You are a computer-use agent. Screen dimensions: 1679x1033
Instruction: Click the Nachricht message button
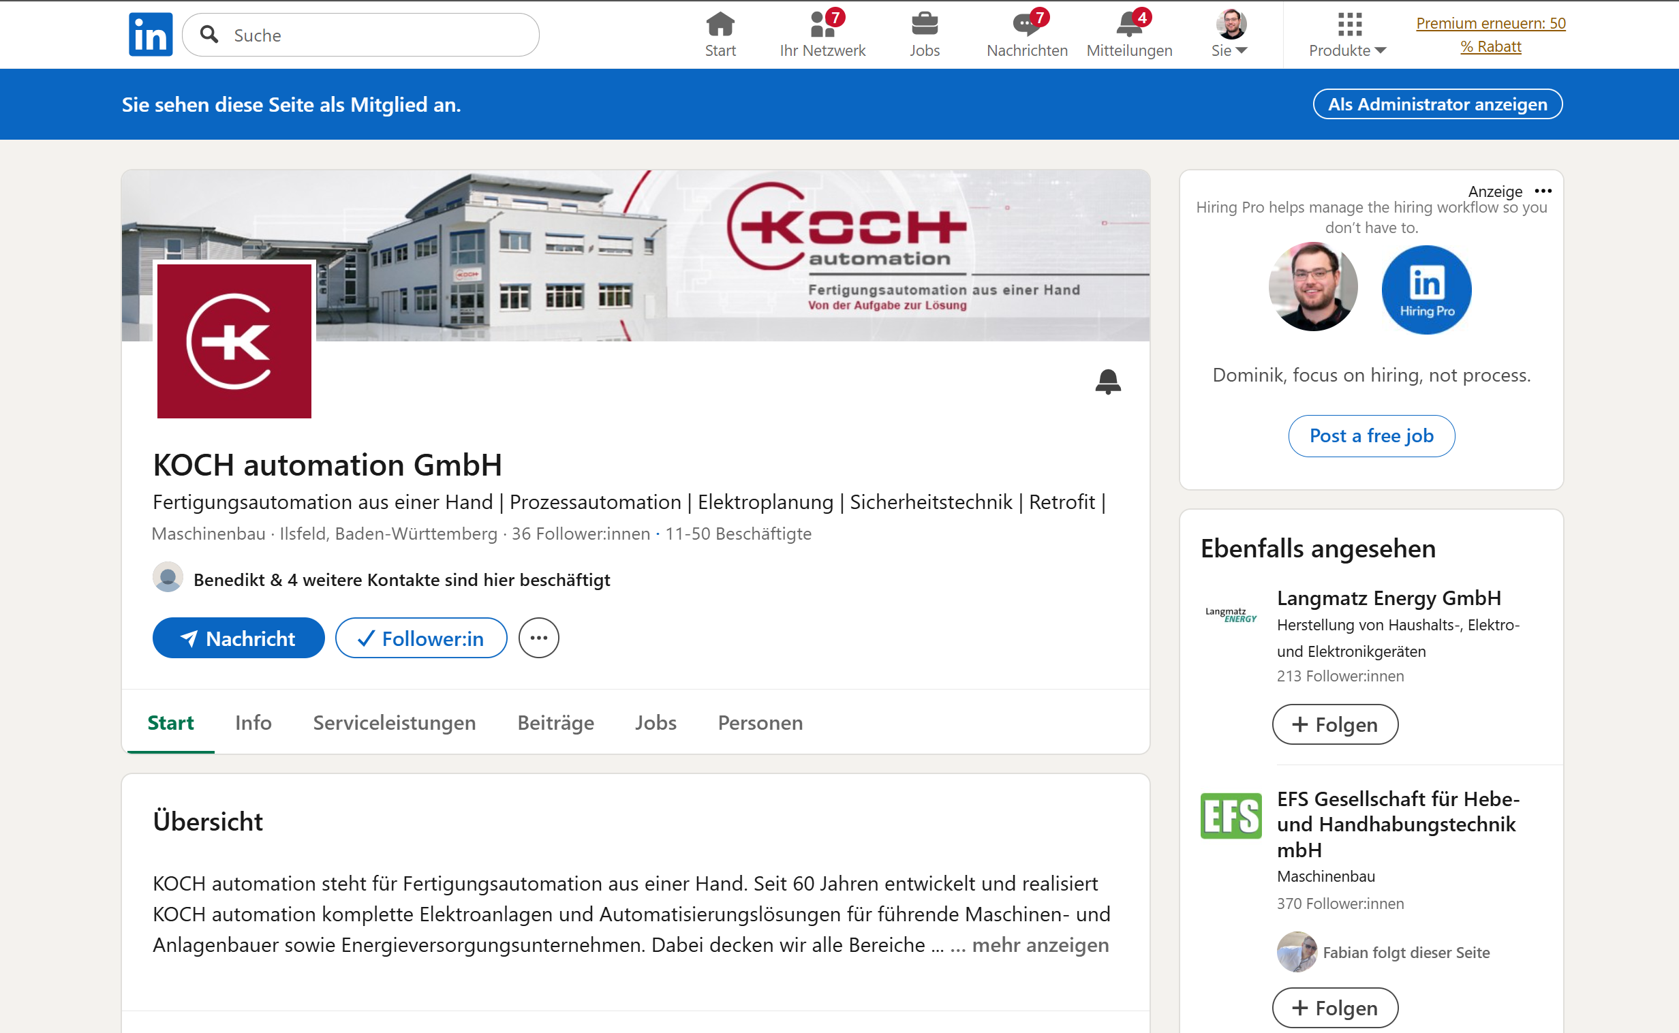[238, 638]
